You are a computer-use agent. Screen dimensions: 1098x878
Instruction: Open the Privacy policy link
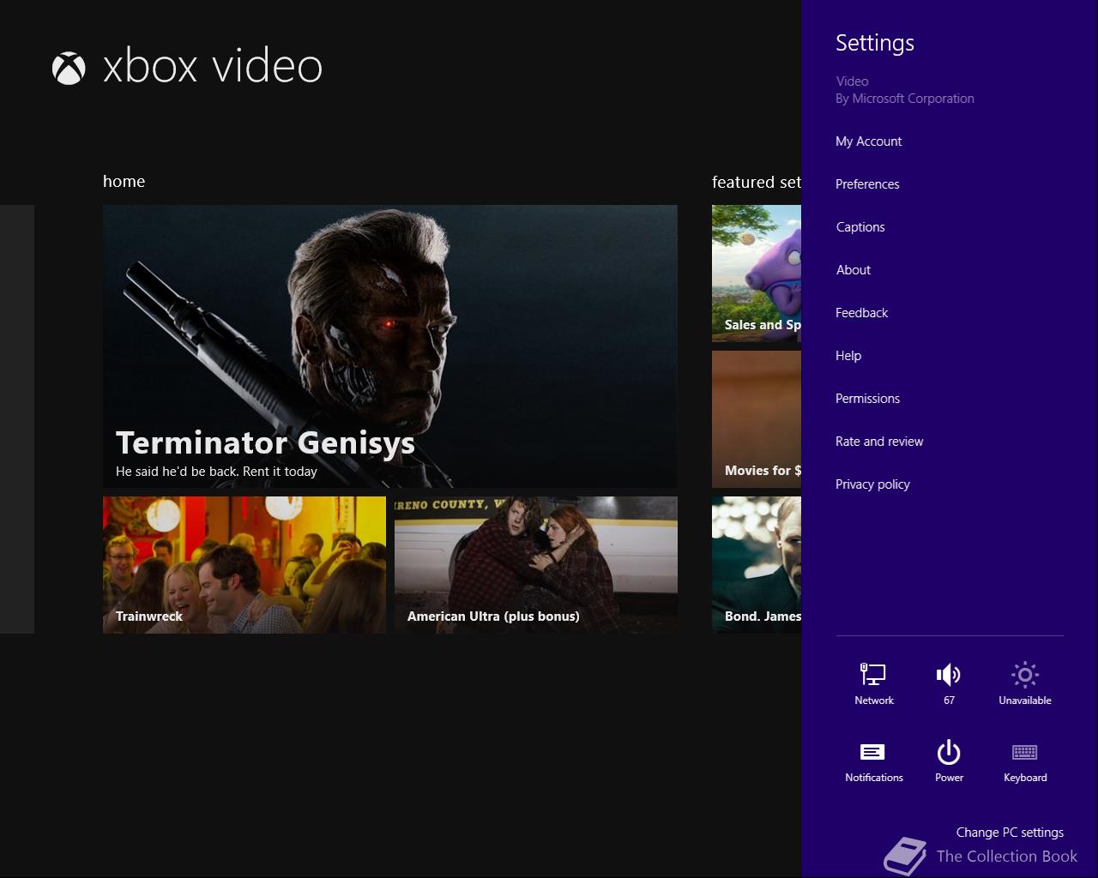click(x=872, y=484)
